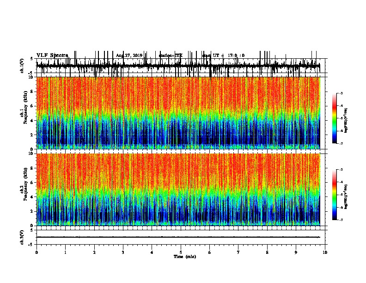Click the "-7" label on ch.1 color bar
This screenshot has width=366, height=283.
(x=341, y=143)
